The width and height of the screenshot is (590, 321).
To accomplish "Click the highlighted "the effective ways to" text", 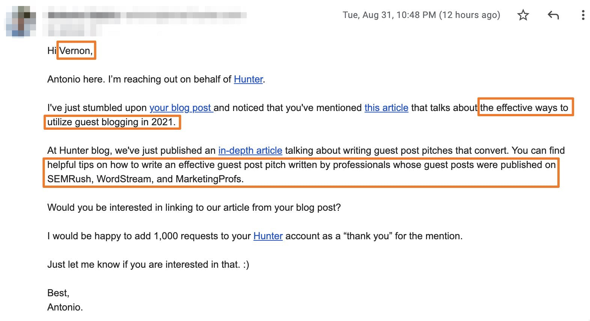I will coord(524,108).
